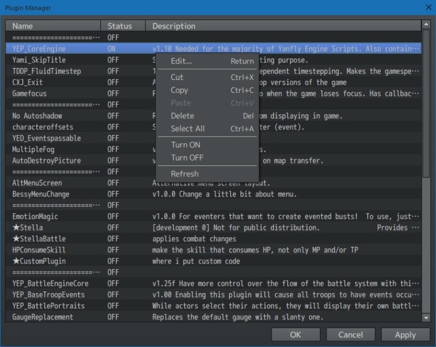Click the scrollbar down arrow

click(426, 318)
